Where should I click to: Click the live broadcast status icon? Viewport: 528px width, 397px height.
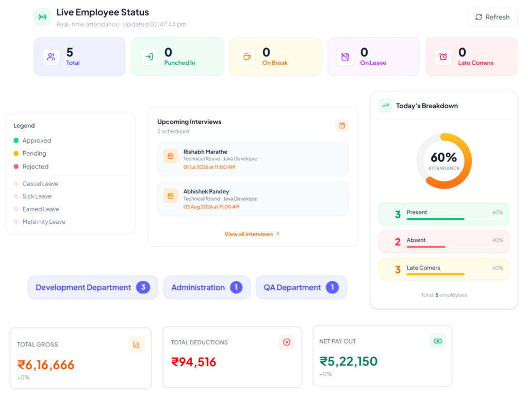42,17
